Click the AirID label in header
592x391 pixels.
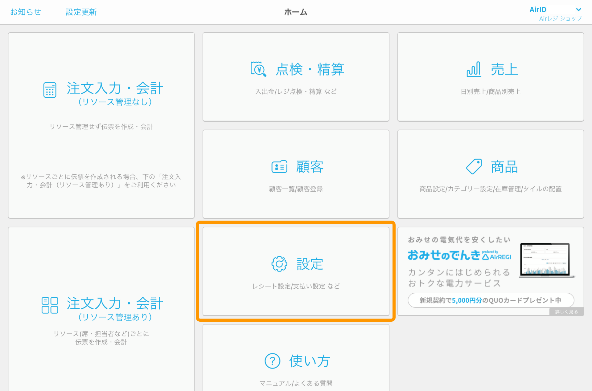tap(538, 10)
